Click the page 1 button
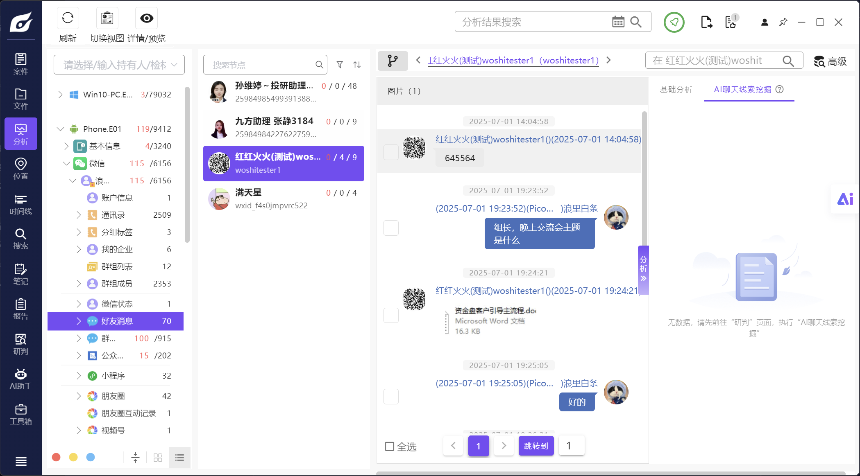 [x=479, y=446]
